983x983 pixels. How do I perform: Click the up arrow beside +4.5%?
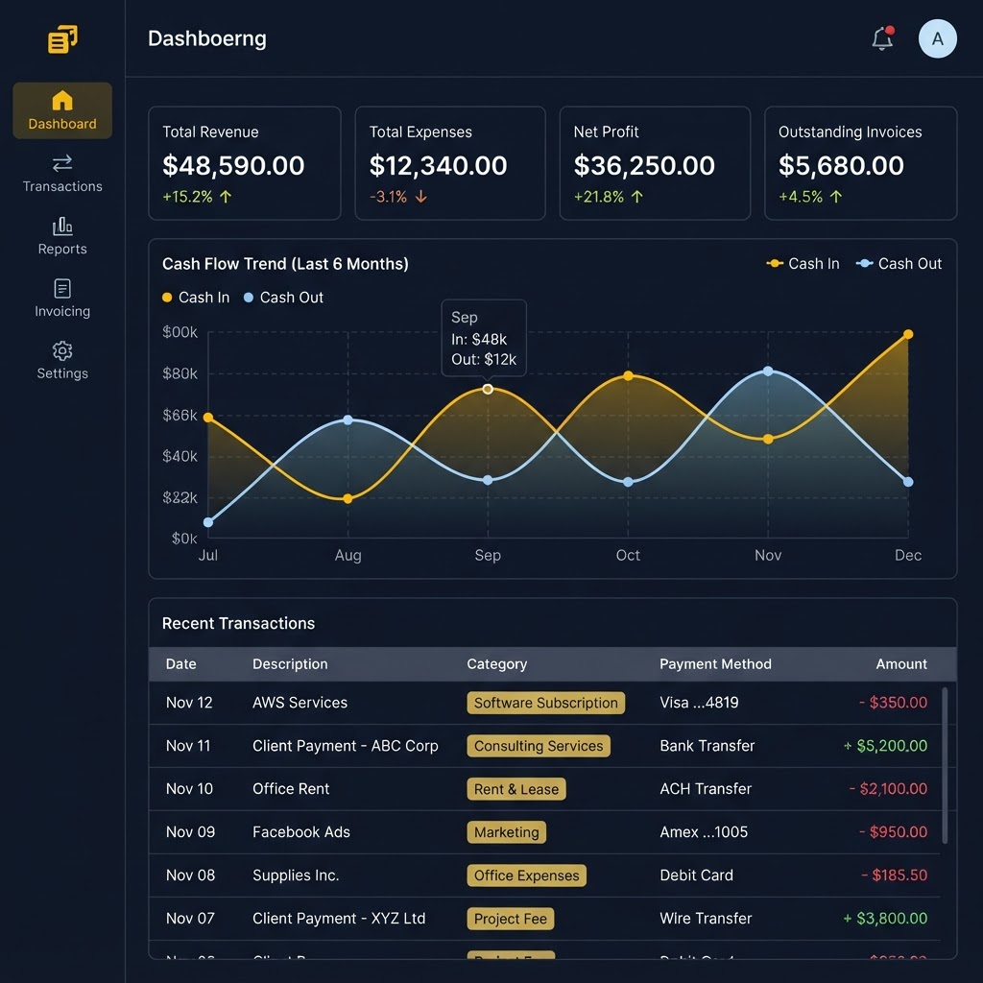tap(836, 197)
